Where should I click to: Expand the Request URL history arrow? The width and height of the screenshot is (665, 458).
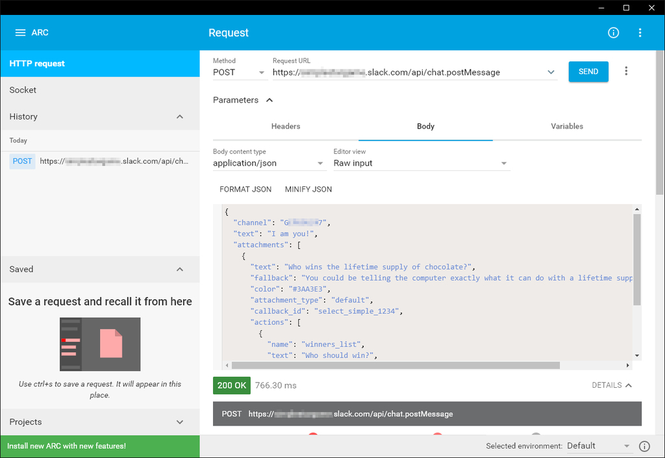point(551,72)
